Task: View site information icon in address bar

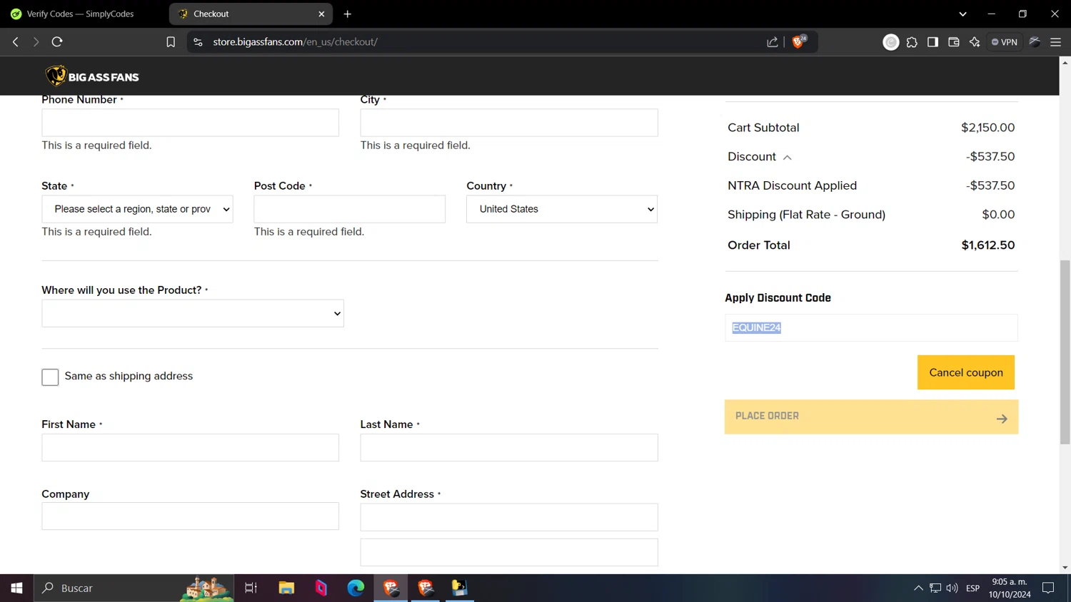Action: 198,42
